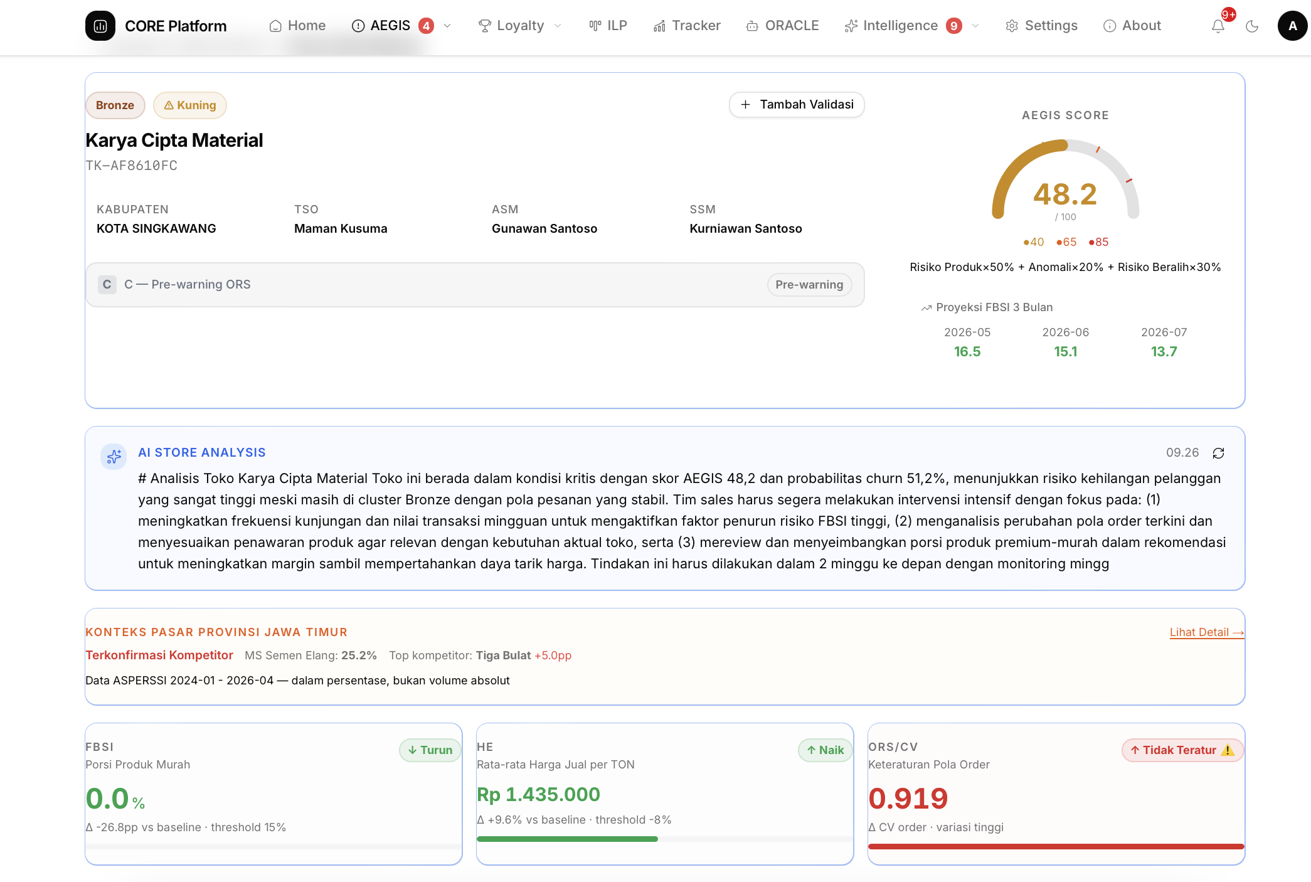Click the warning icon in Kuning badge
The height and width of the screenshot is (882, 1311).
click(169, 105)
